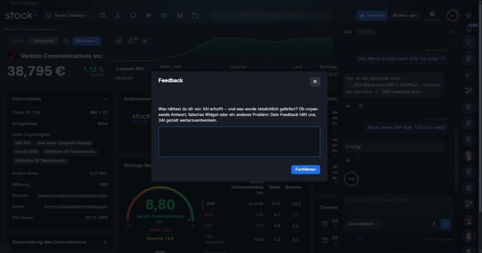
Task: Open notifications bell with 1796 badge
Action: coord(468,28)
